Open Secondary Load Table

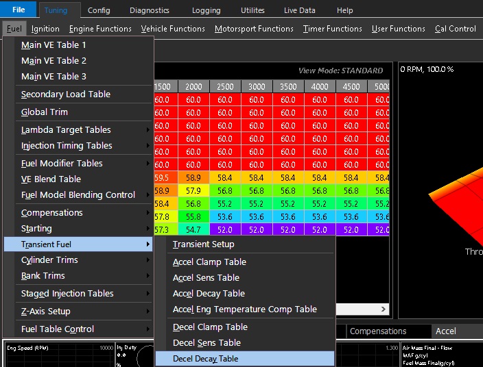pyautogui.click(x=78, y=94)
